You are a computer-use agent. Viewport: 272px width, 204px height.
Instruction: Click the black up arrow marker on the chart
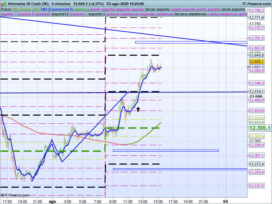[138, 109]
